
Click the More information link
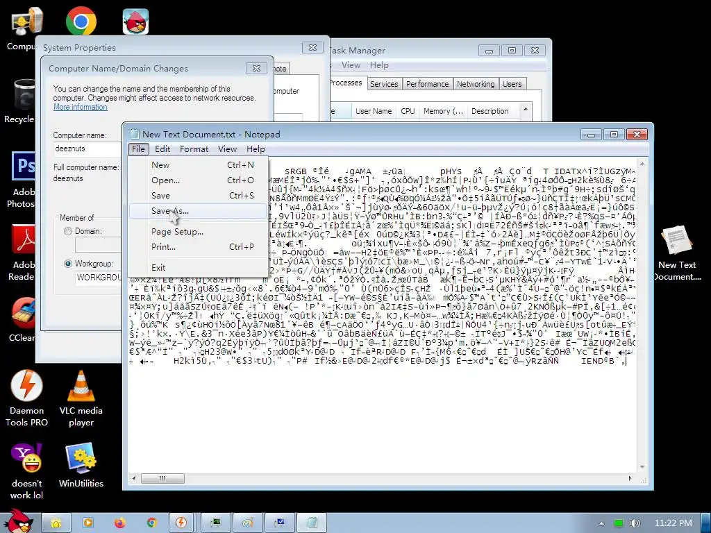(81, 107)
